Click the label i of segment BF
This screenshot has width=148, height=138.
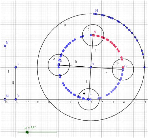[86, 82]
